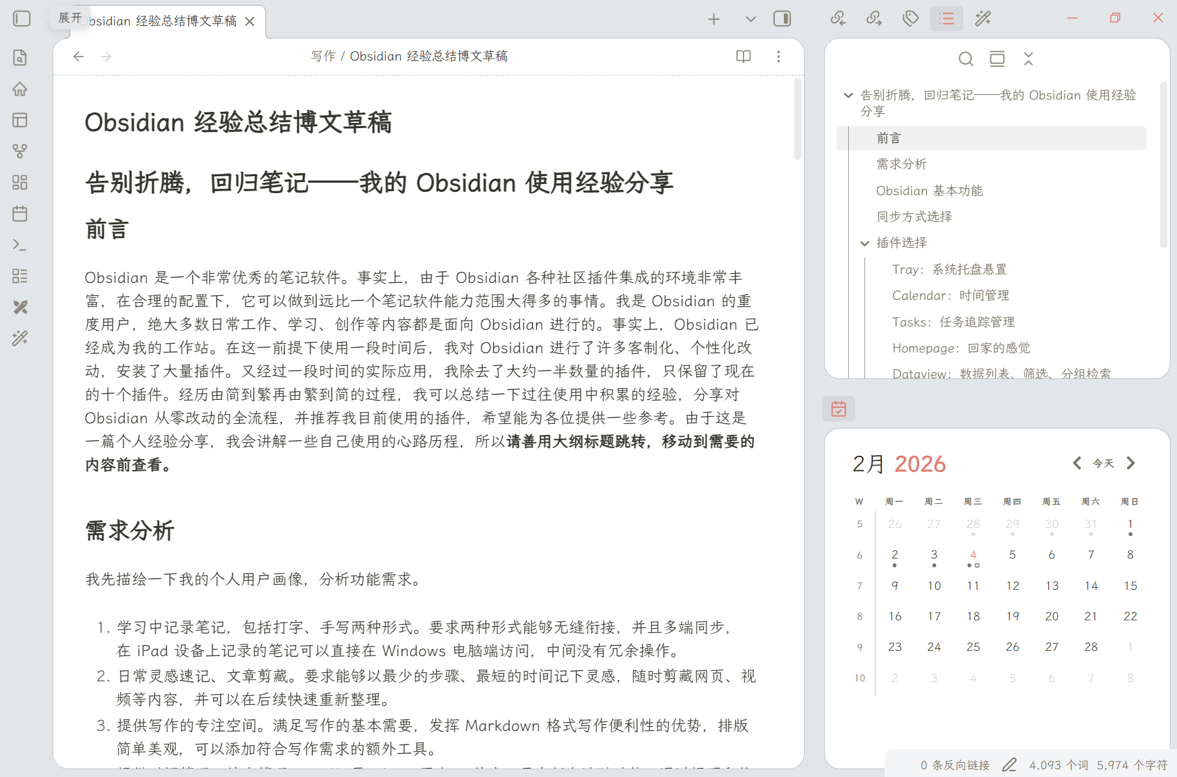Image resolution: width=1177 pixels, height=777 pixels.
Task: Click the tags icon in right panel
Action: 910,19
